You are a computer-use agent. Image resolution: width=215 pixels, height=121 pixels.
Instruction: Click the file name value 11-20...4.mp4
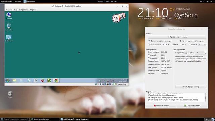pos(166,67)
